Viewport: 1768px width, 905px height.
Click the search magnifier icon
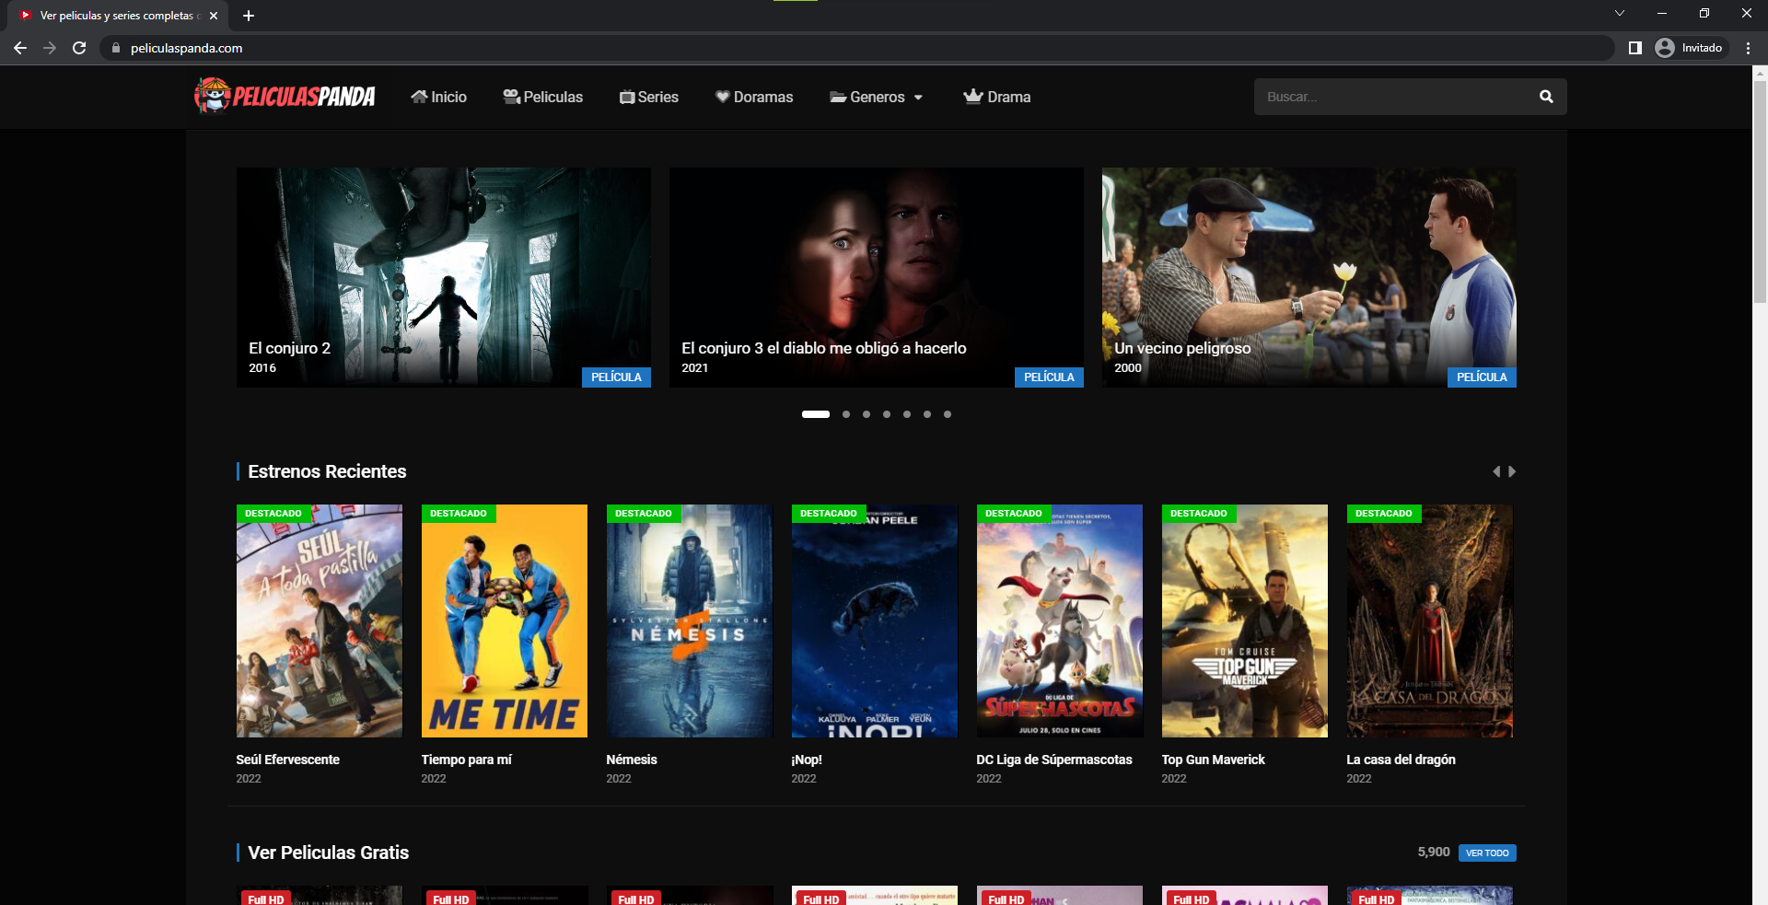pyautogui.click(x=1546, y=97)
